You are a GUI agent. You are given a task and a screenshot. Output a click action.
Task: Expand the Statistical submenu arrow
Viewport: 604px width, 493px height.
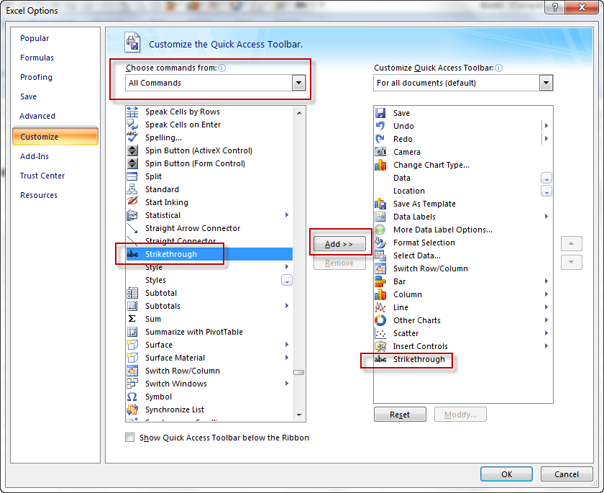(x=287, y=215)
